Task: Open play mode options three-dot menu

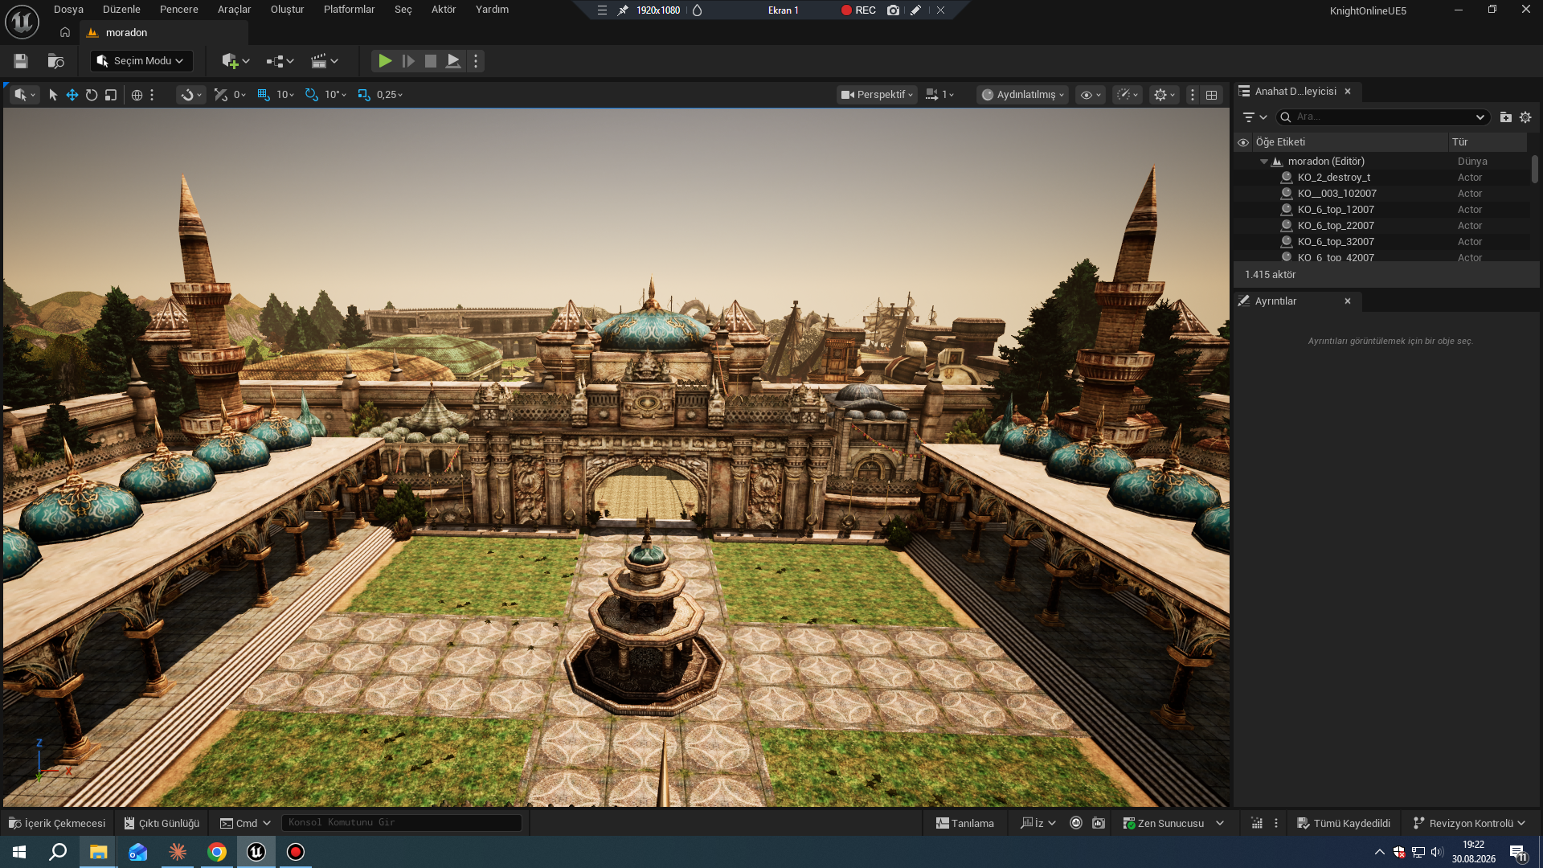Action: [x=476, y=61]
